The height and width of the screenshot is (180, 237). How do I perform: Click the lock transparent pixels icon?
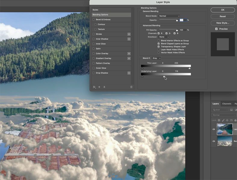(219, 120)
